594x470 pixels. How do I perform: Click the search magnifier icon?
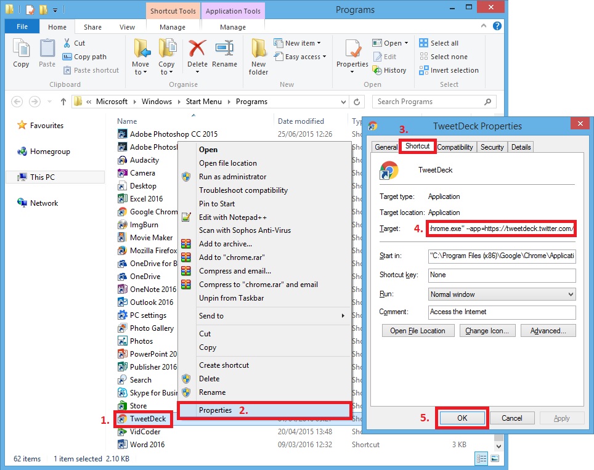tap(488, 102)
